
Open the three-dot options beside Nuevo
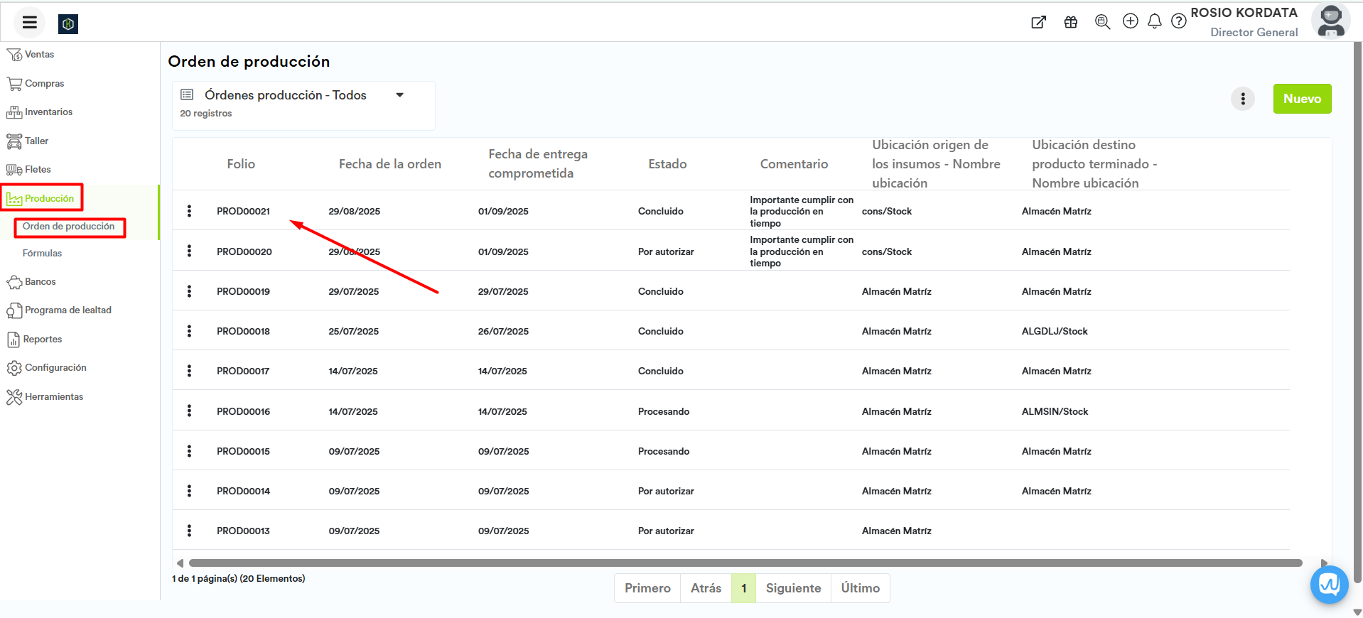point(1242,99)
